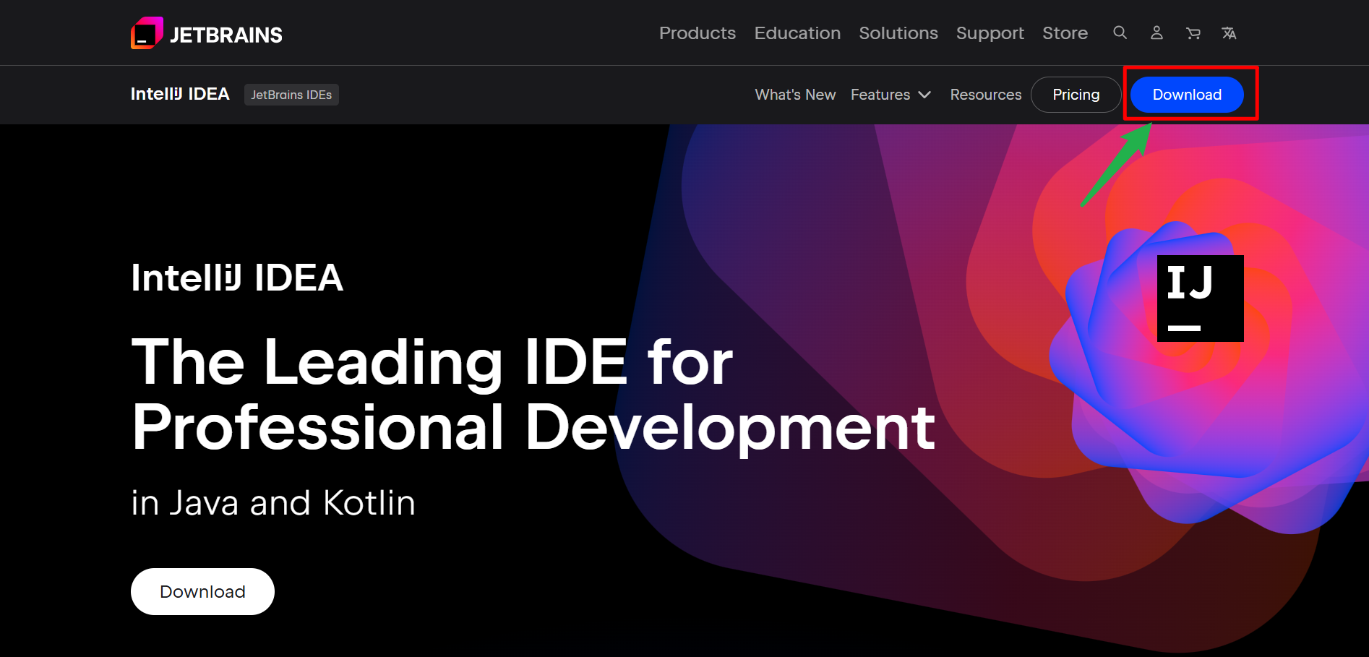
Task: Open the Store menu
Action: point(1065,33)
